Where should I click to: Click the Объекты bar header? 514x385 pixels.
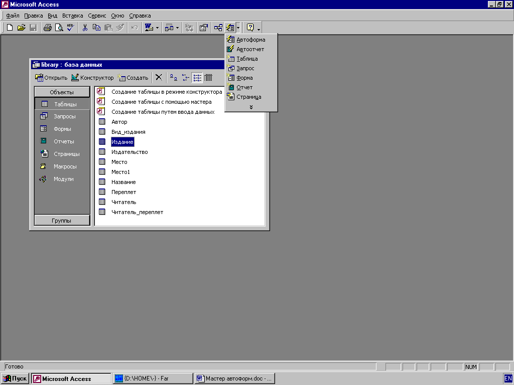point(62,92)
